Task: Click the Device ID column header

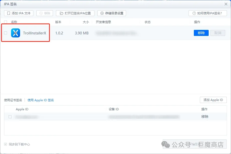Action: 114,109
